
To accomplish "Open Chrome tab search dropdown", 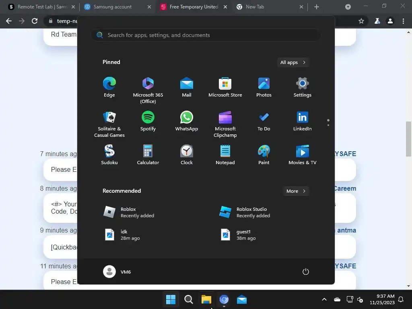I will pyautogui.click(x=348, y=7).
